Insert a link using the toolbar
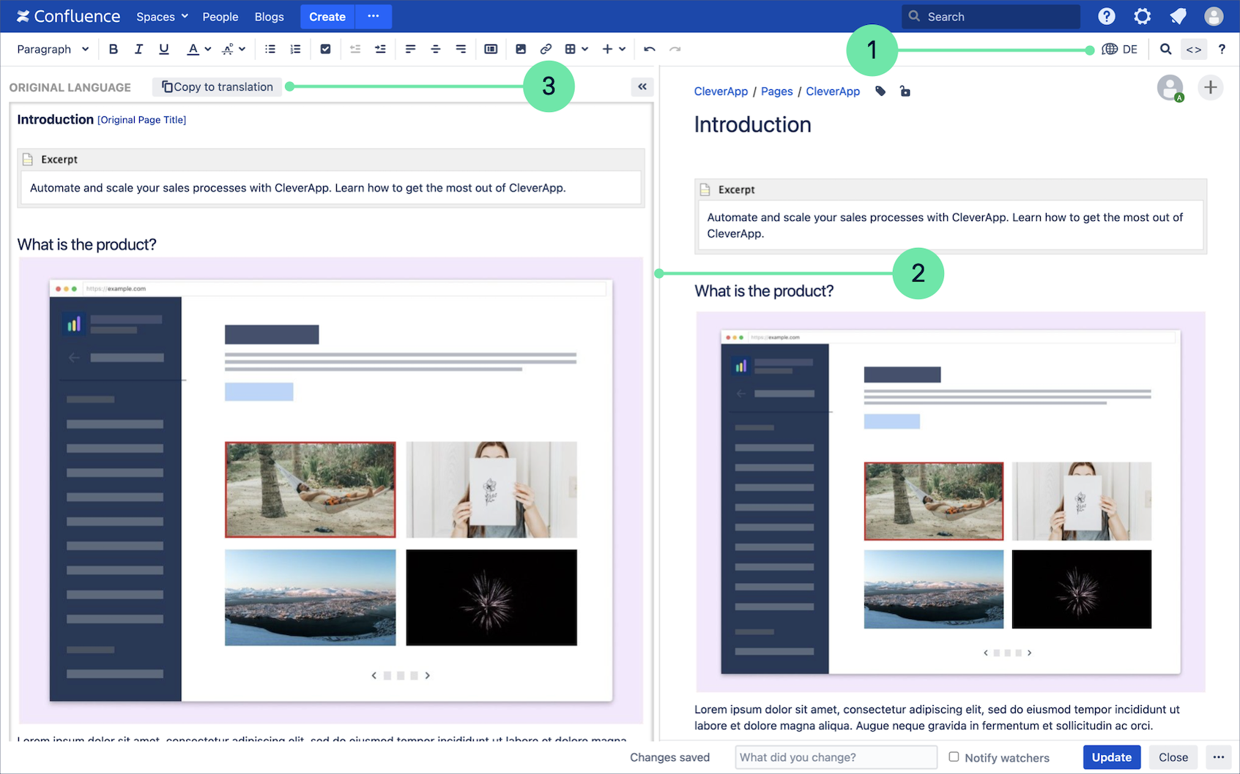Image resolution: width=1240 pixels, height=774 pixels. [x=546, y=49]
